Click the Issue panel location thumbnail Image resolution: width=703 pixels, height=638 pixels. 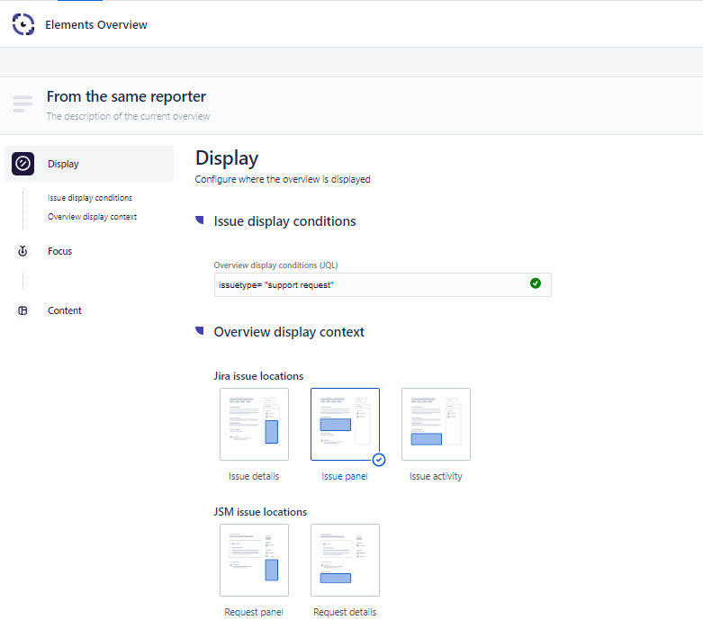click(x=345, y=425)
